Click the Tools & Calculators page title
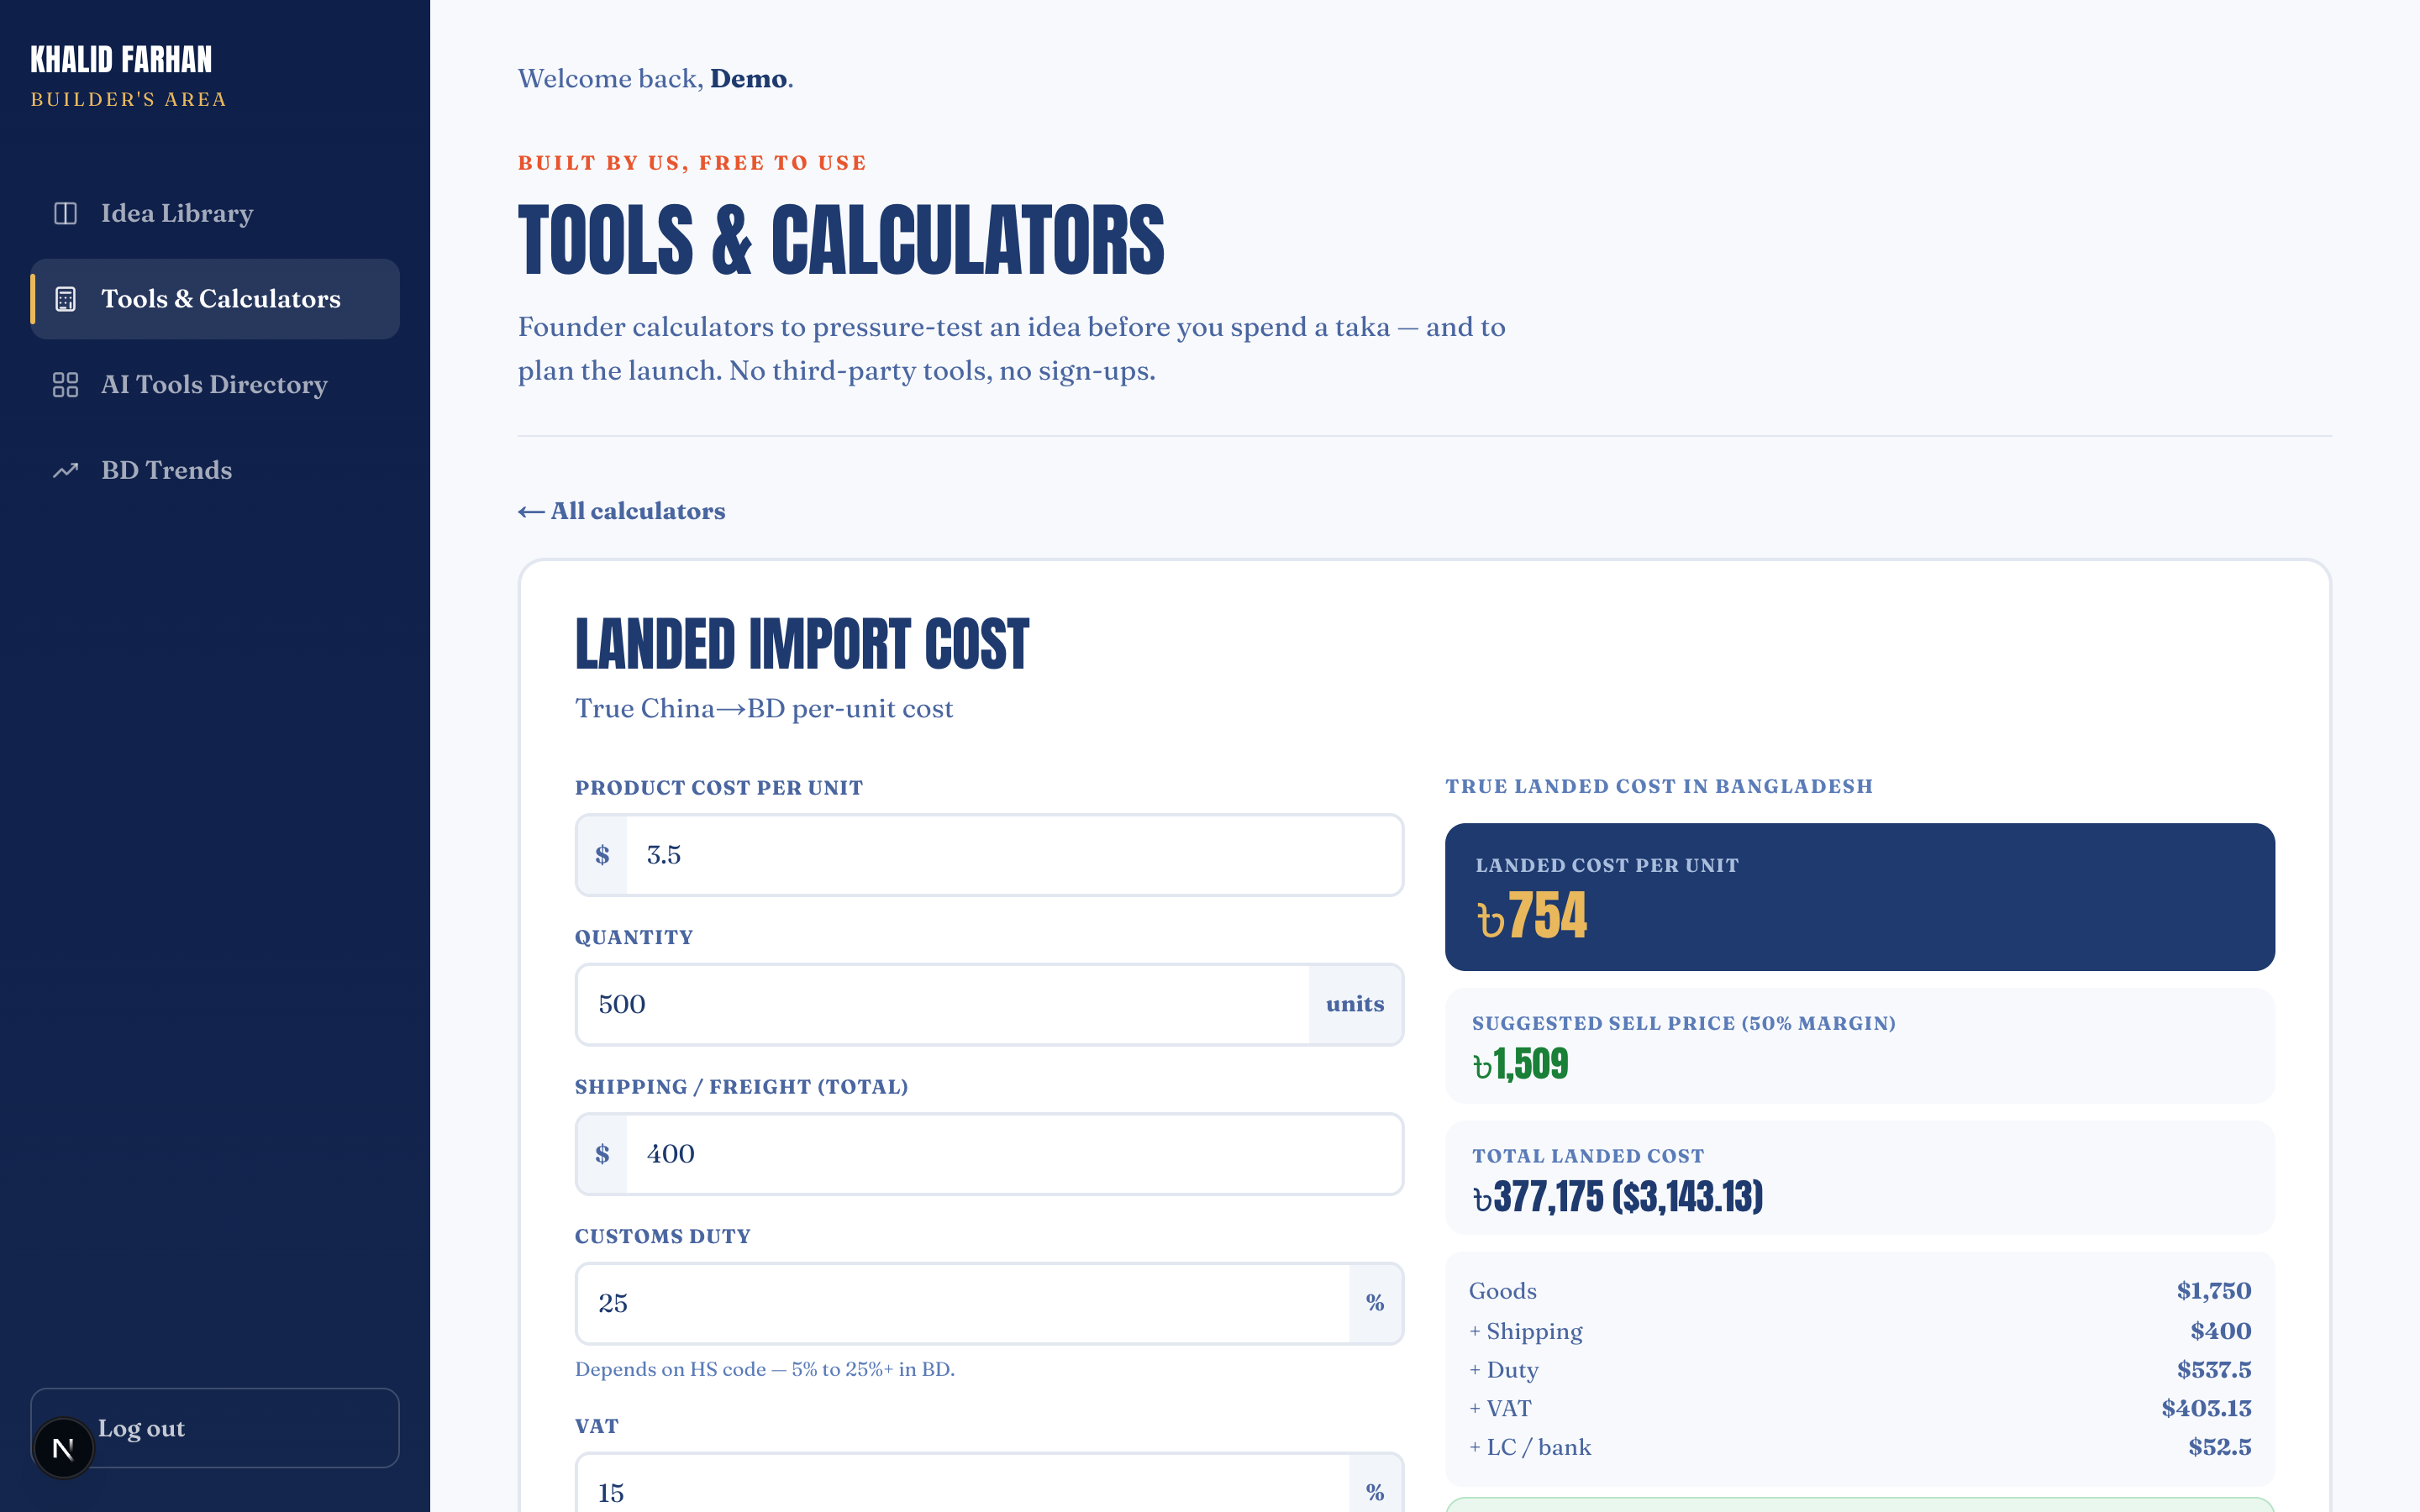This screenshot has width=2420, height=1512. point(841,240)
